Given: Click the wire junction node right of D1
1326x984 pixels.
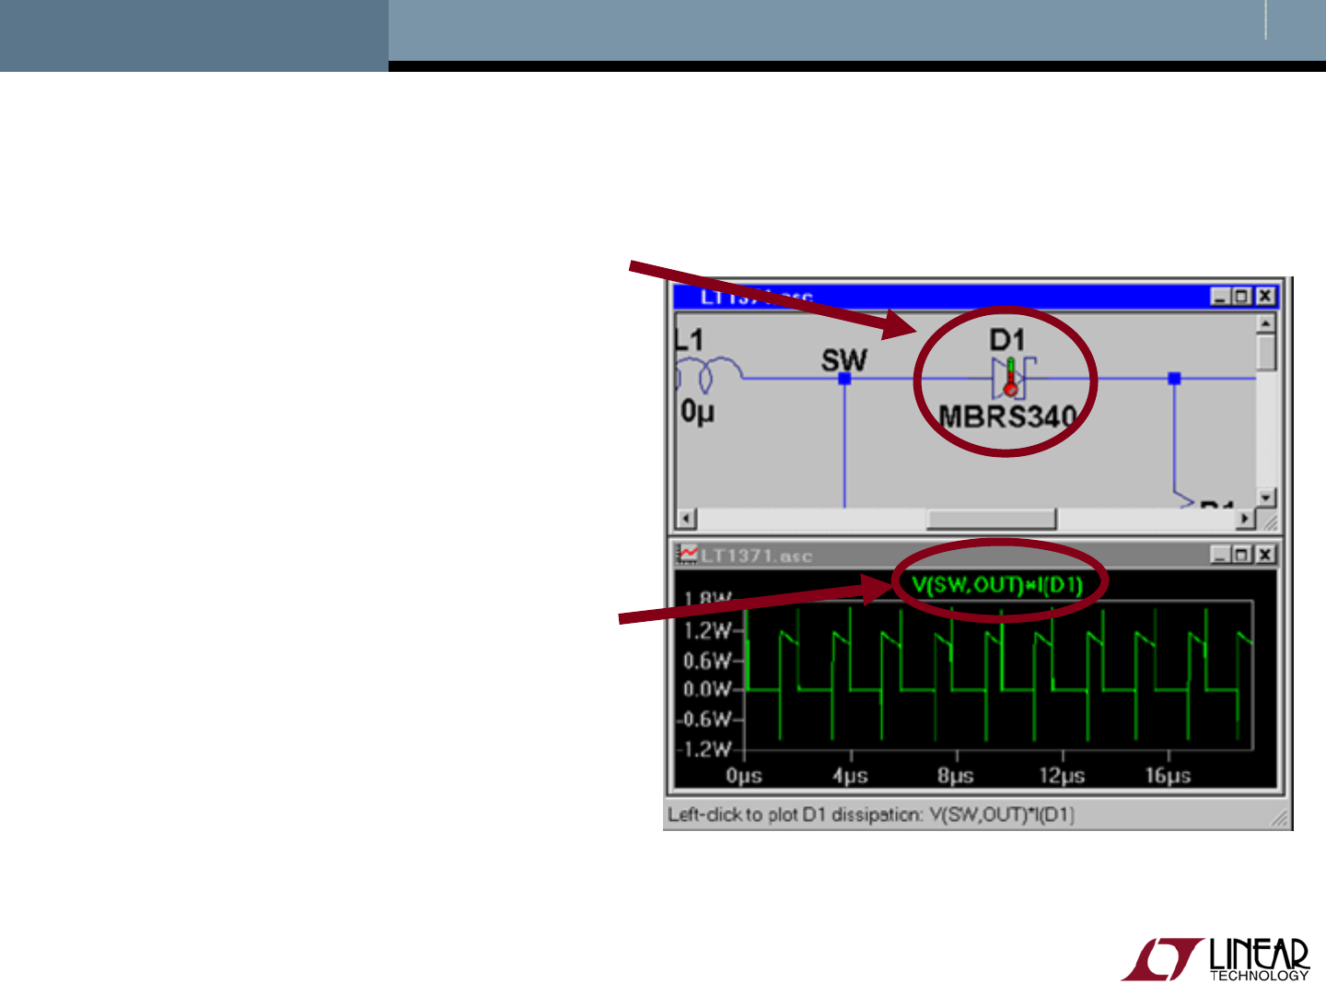Looking at the screenshot, I should [1174, 378].
